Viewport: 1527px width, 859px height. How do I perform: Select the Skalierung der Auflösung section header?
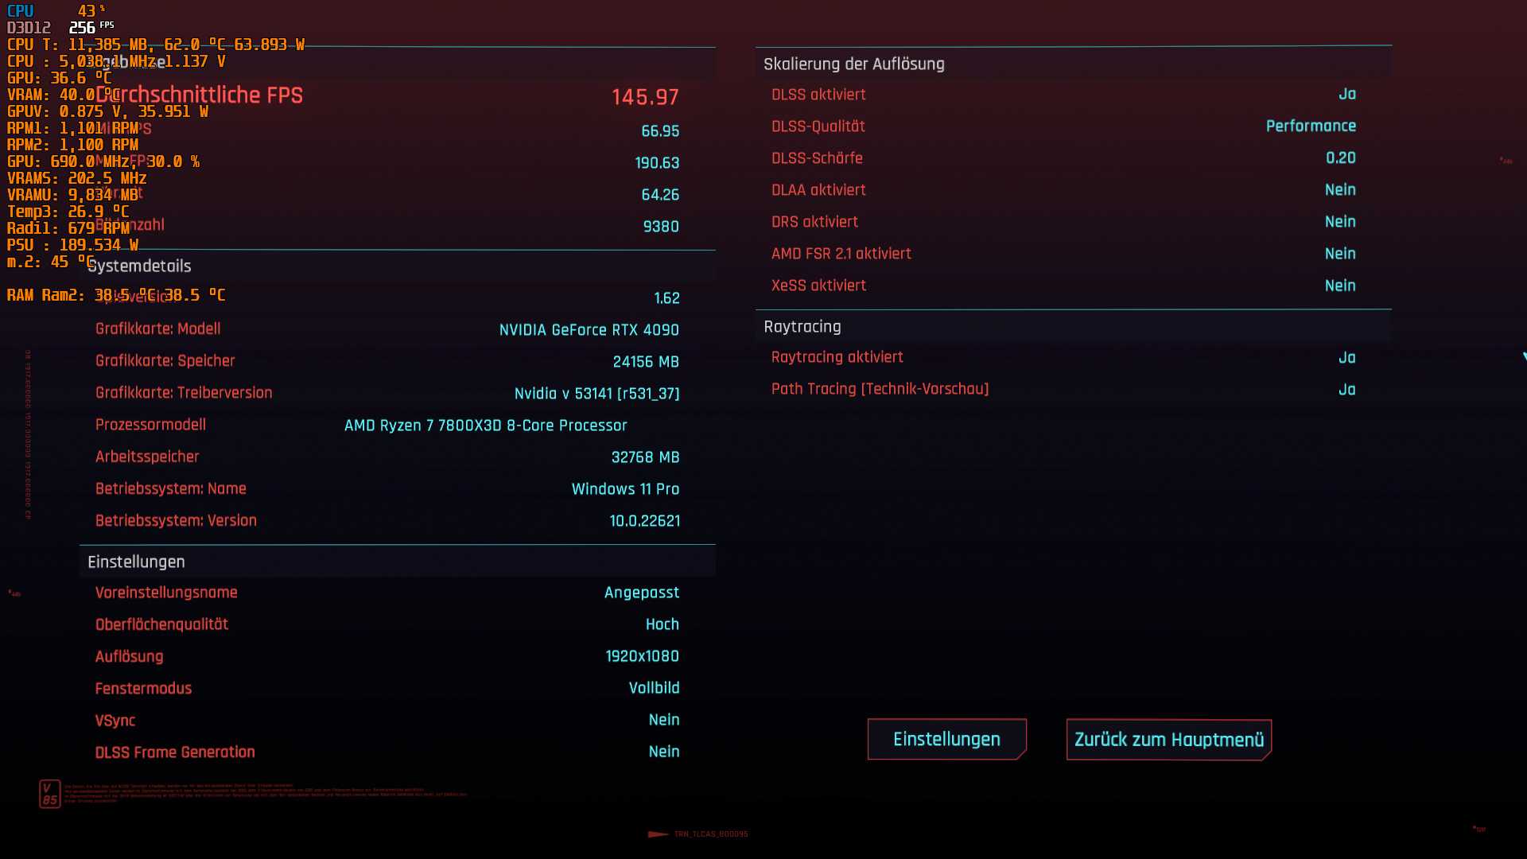click(853, 64)
